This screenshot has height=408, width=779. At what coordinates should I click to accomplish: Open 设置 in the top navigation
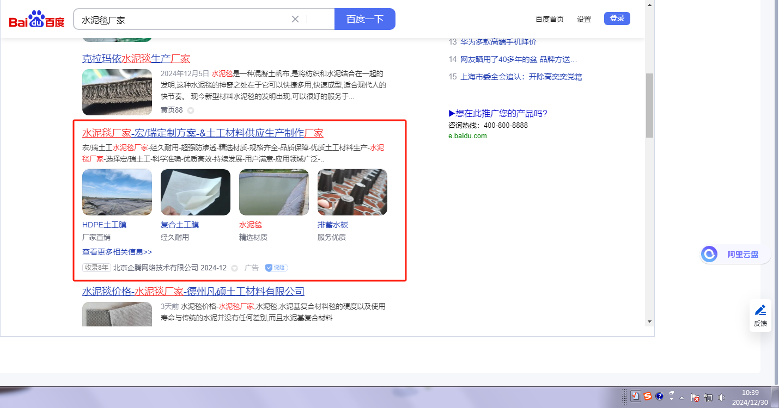[x=584, y=19]
